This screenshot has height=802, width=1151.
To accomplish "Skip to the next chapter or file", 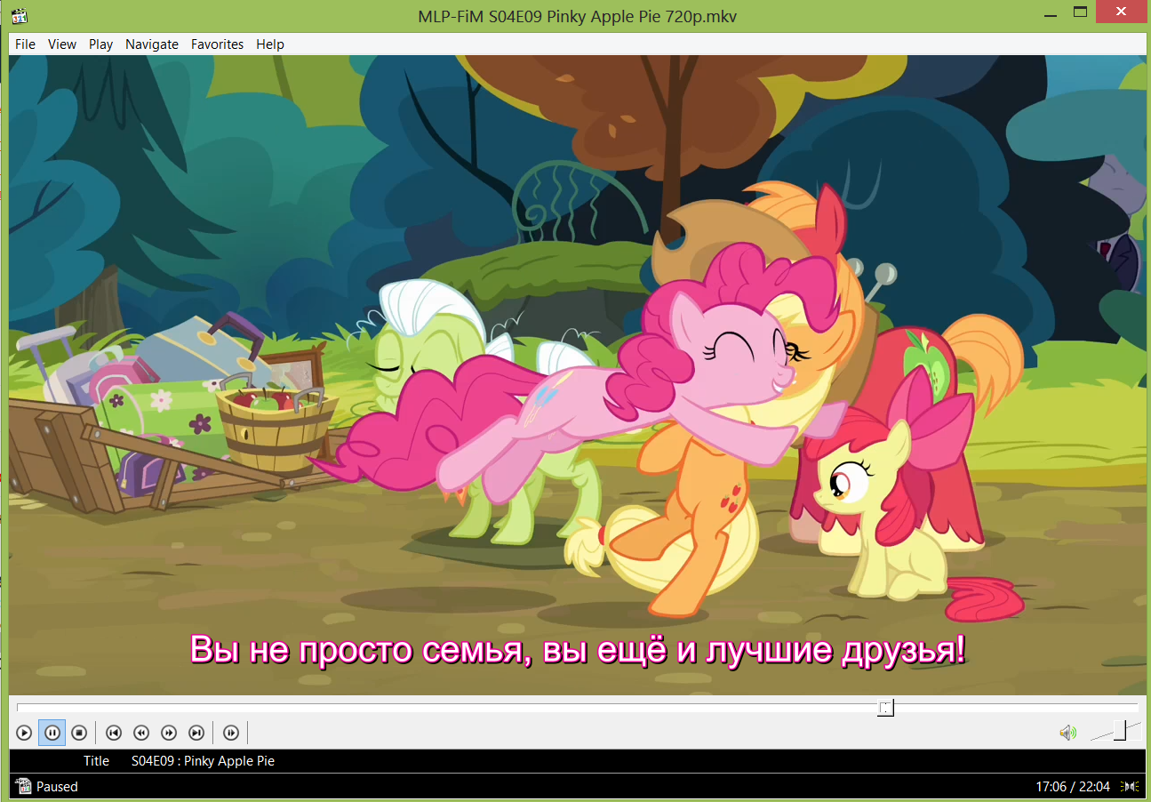I will [196, 733].
